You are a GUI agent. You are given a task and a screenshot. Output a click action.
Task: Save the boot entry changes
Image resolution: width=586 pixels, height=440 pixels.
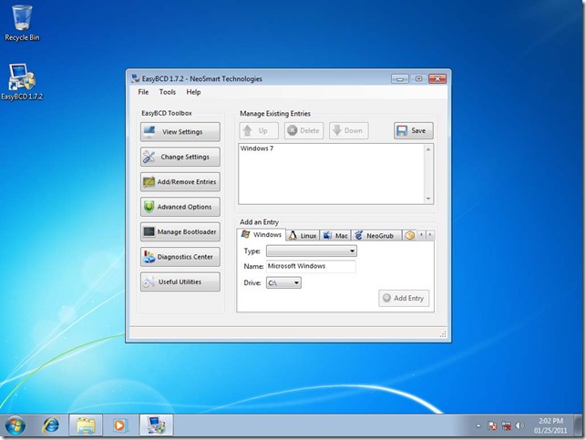(x=414, y=131)
